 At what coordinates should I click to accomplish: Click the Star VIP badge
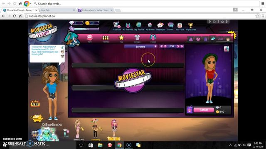[35, 135]
